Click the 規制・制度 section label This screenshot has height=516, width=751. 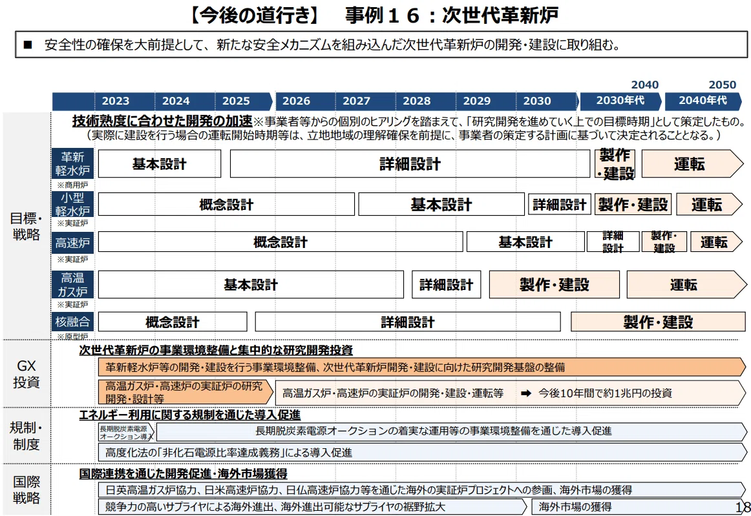click(x=26, y=435)
